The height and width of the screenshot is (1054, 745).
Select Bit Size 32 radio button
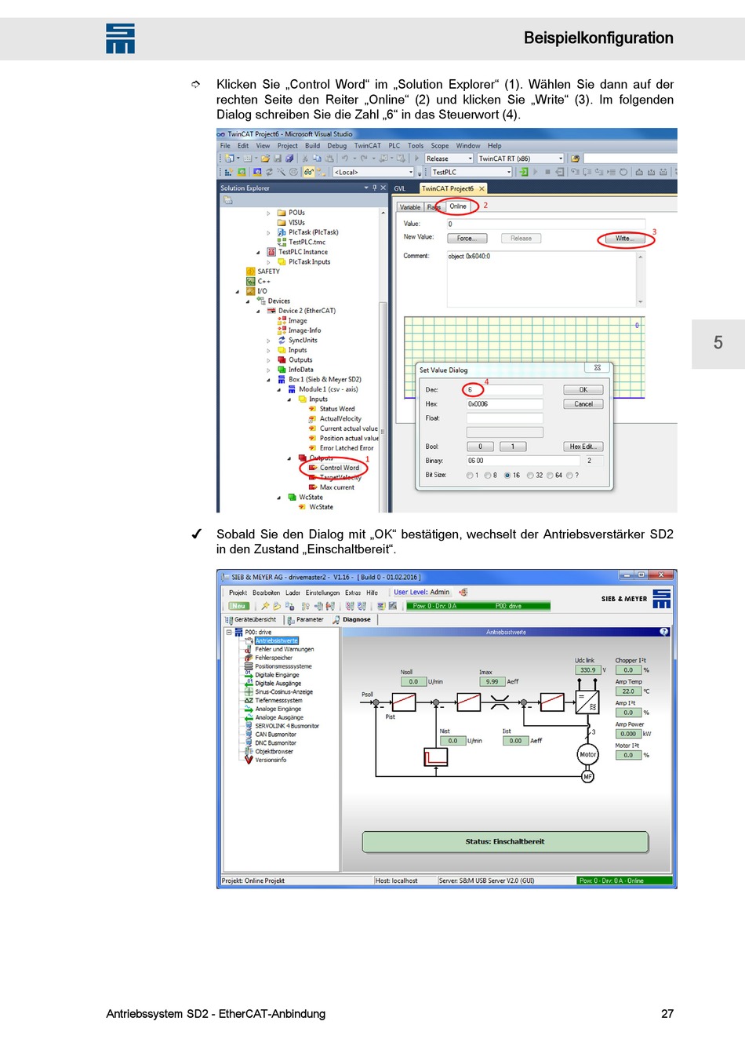click(x=530, y=476)
